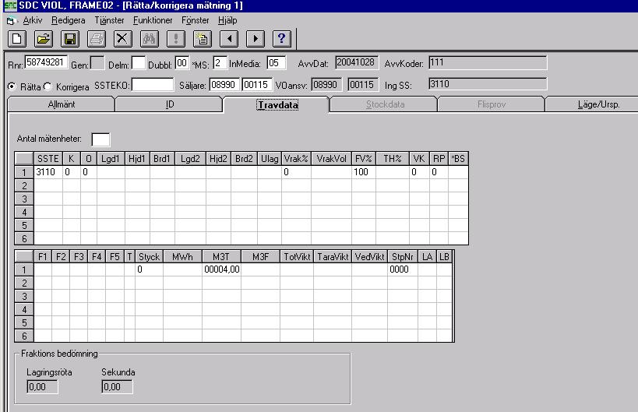Open the Hjälp menu
The image size is (638, 412).
coord(227,20)
